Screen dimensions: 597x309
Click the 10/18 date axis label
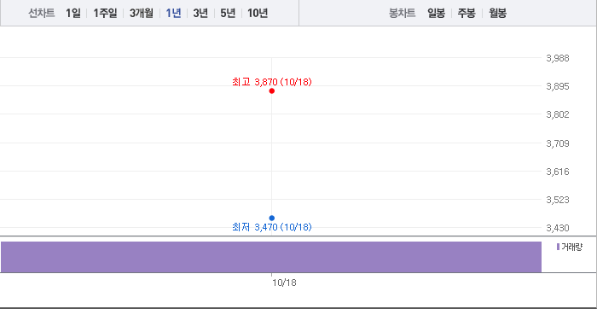pyautogui.click(x=284, y=283)
